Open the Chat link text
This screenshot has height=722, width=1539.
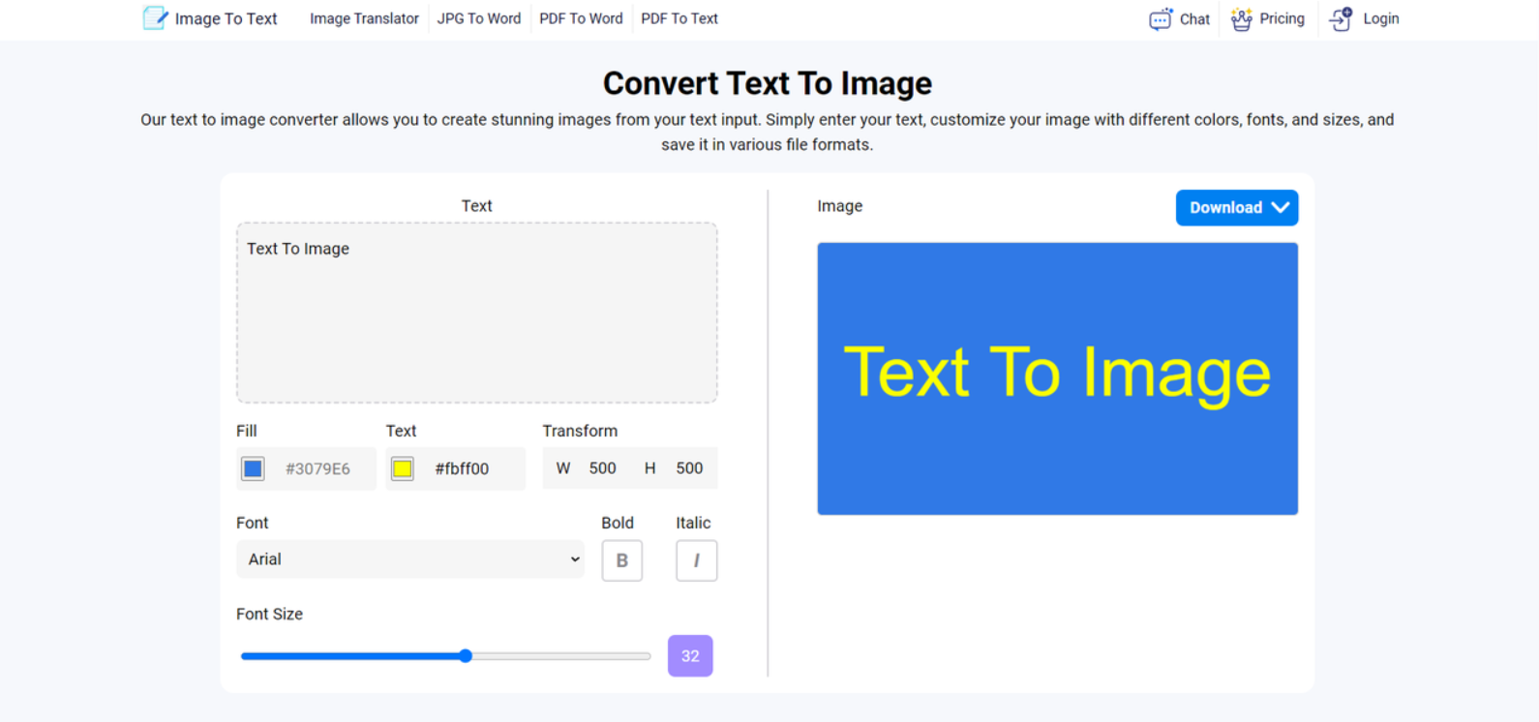[x=1194, y=19]
